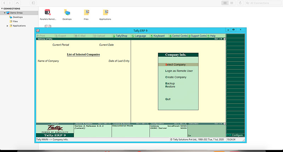283x152 pixels.
Task: Click the back navigation arrow
Action: (x=4, y=3)
